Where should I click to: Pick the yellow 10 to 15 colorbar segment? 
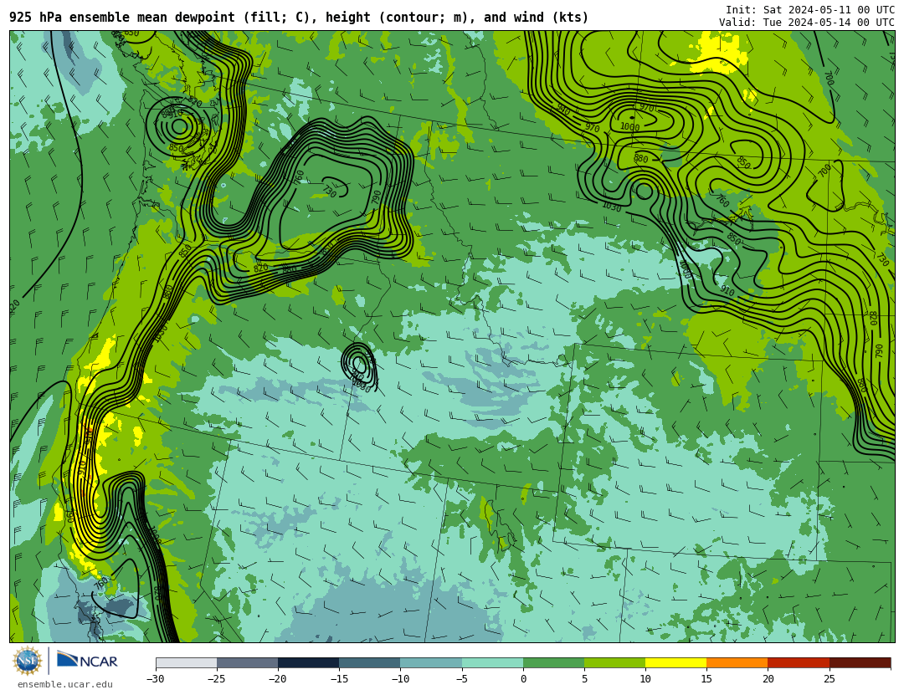point(675,662)
